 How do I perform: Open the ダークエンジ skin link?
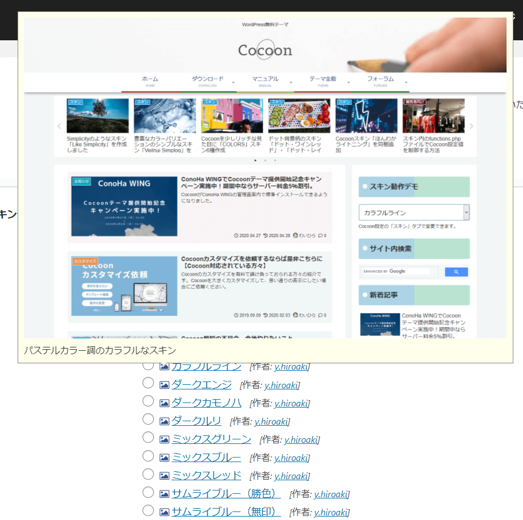coord(202,384)
